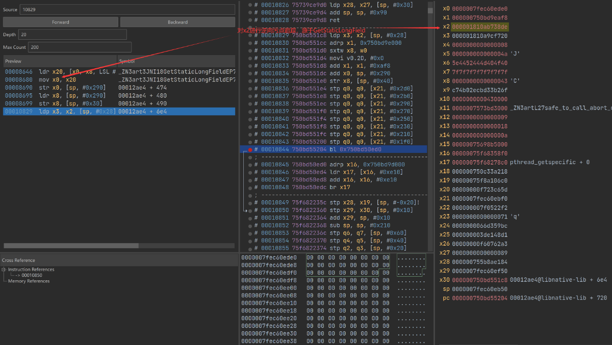Enable breakpoint on row 00010836
Screen dimensions: 612x345
(250, 89)
